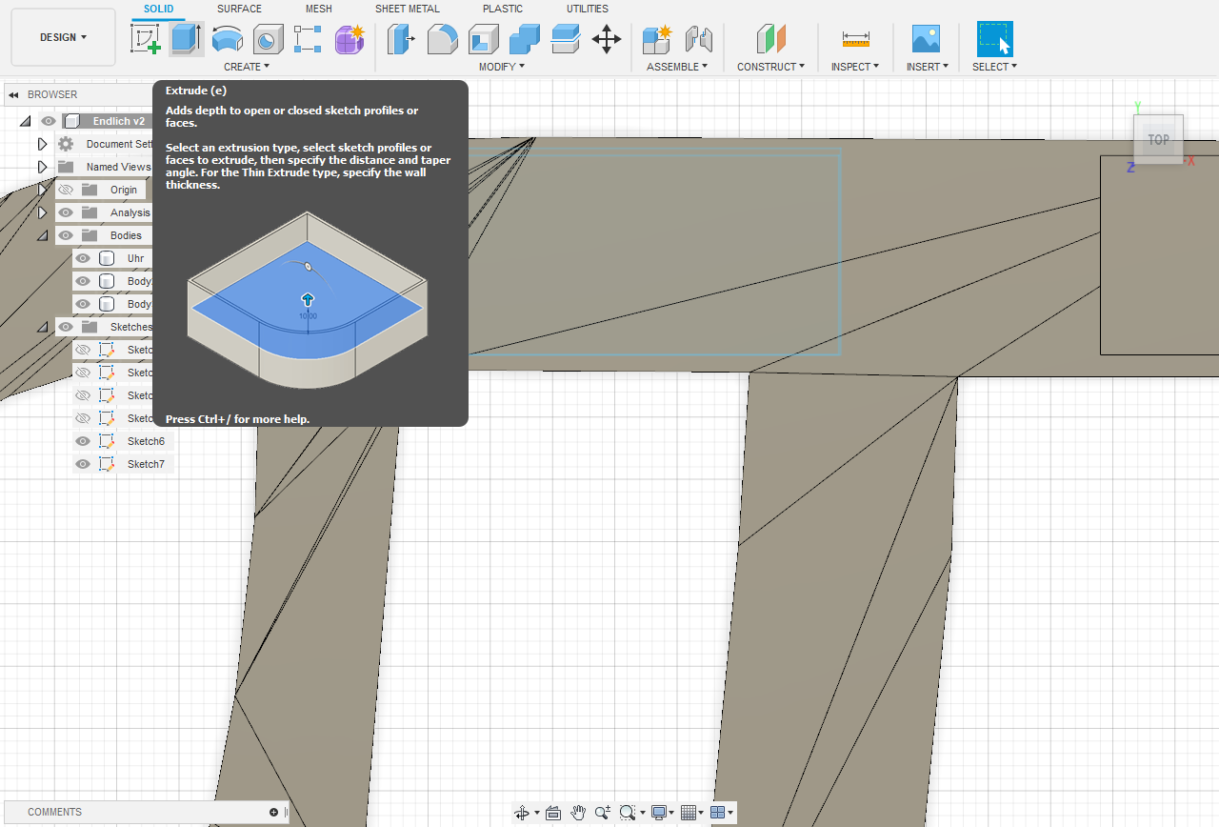The width and height of the screenshot is (1219, 827).
Task: Switch to the SHEET METAL tab
Action: point(407,9)
